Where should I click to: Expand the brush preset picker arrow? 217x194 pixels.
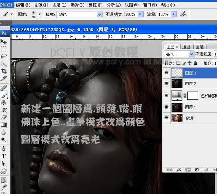(39, 14)
